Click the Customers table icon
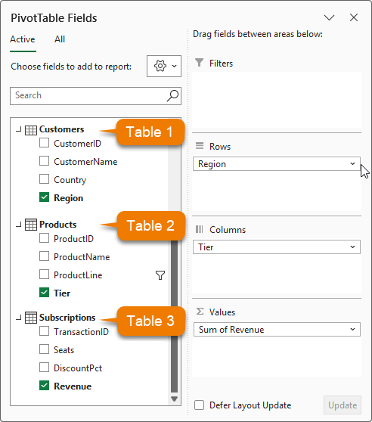The height and width of the screenshot is (422, 372). pos(31,130)
